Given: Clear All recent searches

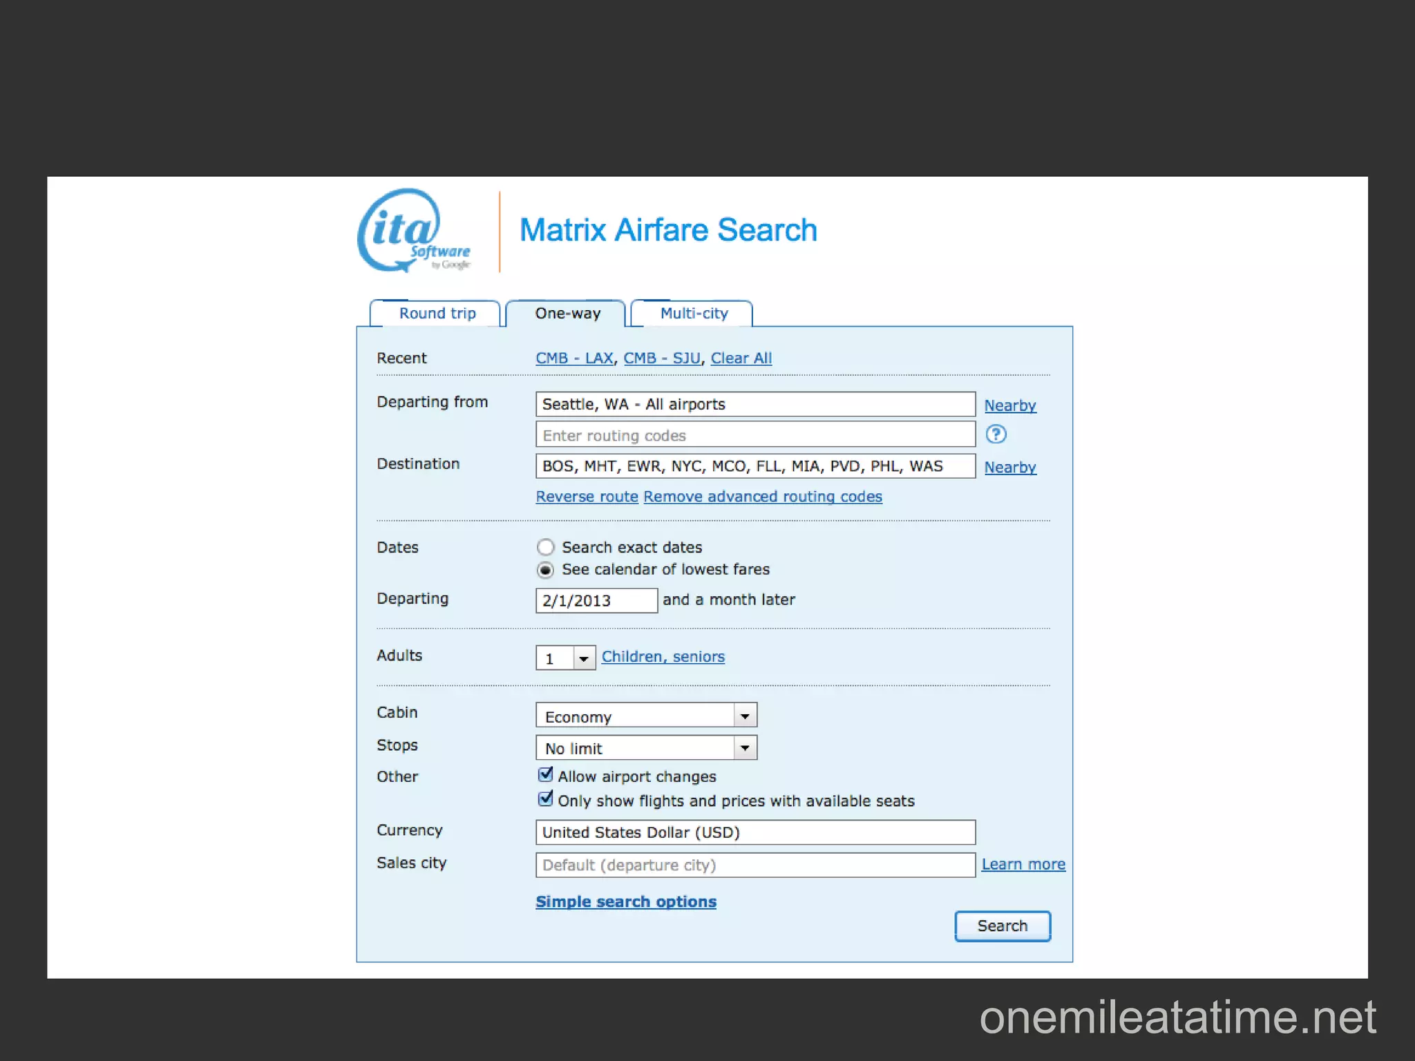Looking at the screenshot, I should tap(741, 359).
